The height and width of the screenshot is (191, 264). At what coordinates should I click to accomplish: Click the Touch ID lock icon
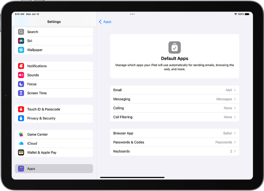pyautogui.click(x=21, y=109)
